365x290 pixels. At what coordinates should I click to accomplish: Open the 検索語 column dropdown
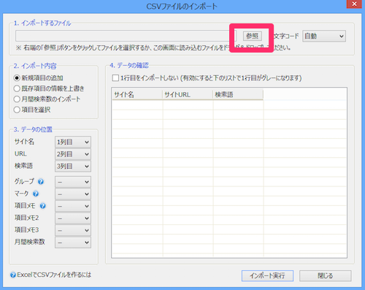(x=73, y=166)
